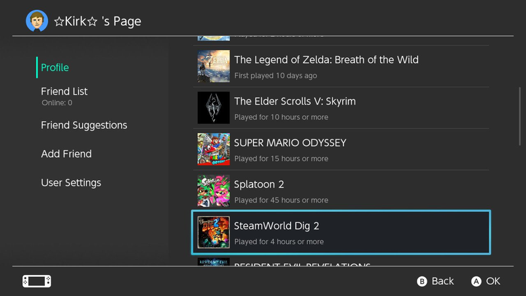526x296 pixels.
Task: Choose Add Friend from the sidebar
Action: point(66,154)
